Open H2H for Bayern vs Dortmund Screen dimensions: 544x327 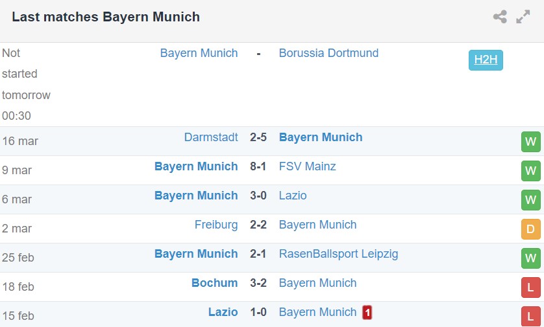click(486, 60)
